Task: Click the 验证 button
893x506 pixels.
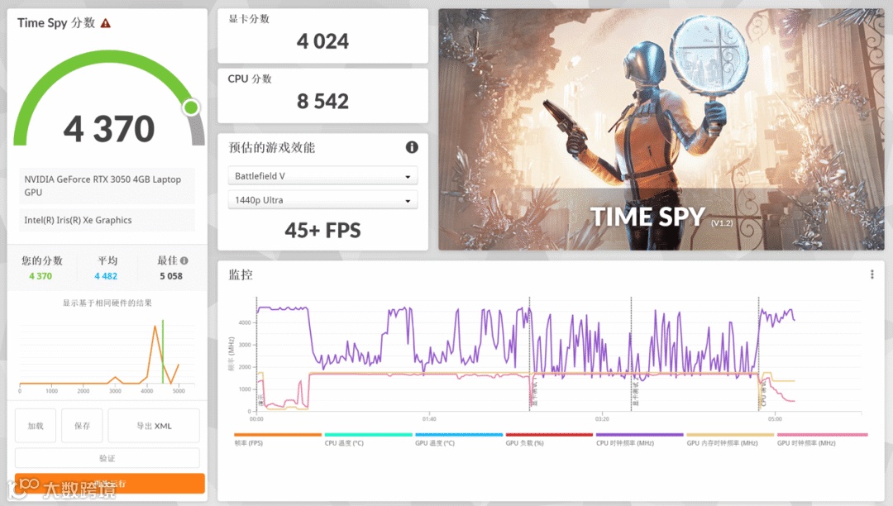Action: coord(107,457)
